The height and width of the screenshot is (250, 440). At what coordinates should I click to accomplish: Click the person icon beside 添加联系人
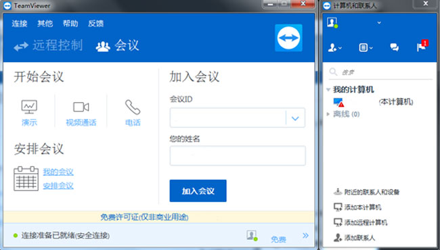pos(338,238)
